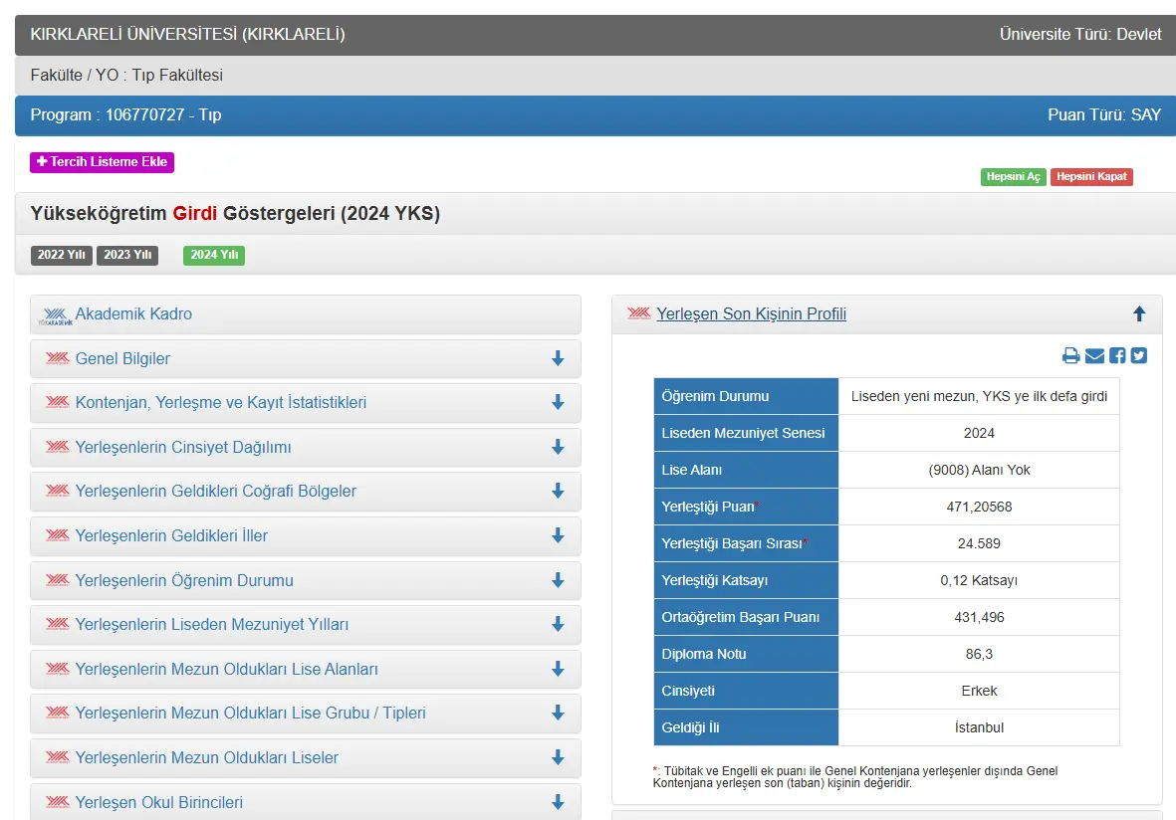Open Genel Bilgiler section title

[x=122, y=359]
